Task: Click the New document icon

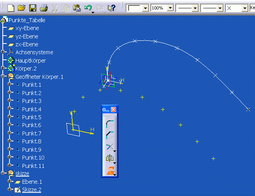Action: click(11, 8)
